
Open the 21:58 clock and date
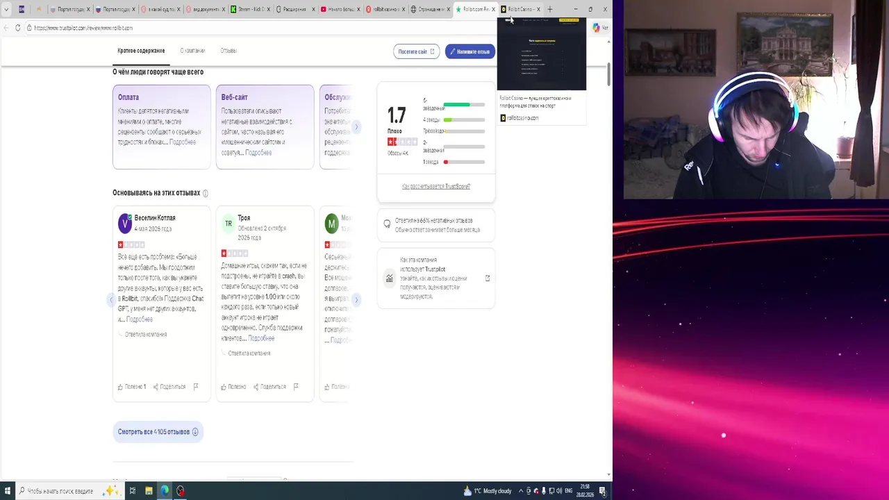tap(586, 491)
